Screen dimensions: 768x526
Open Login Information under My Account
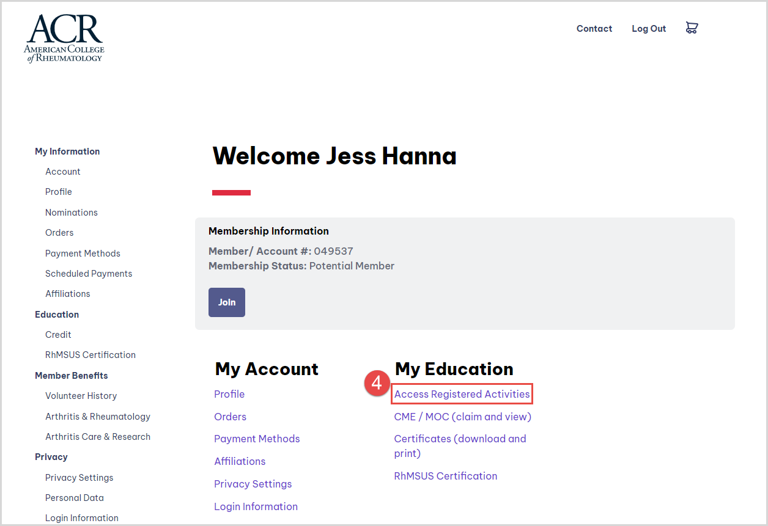256,506
